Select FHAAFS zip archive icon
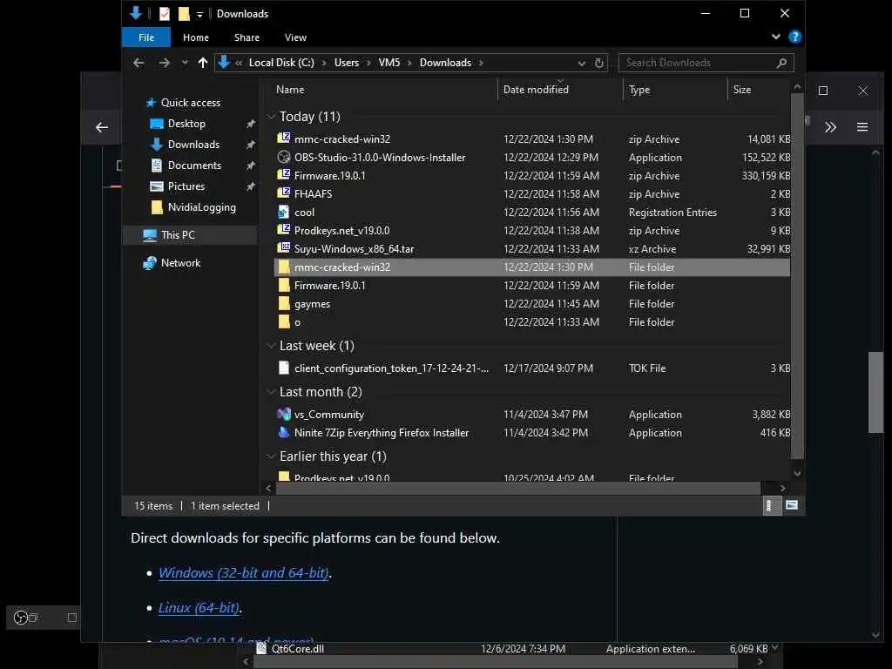This screenshot has width=892, height=669. click(x=283, y=193)
